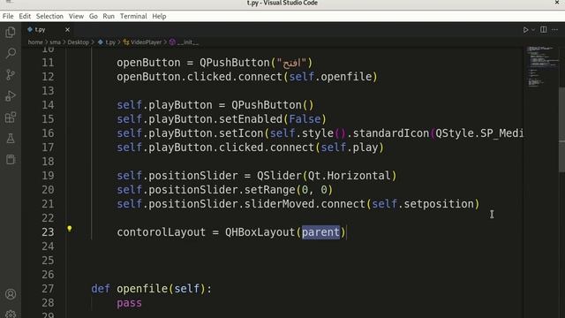Click line number 19 in gutter
Image resolution: width=565 pixels, height=318 pixels.
[48, 176]
